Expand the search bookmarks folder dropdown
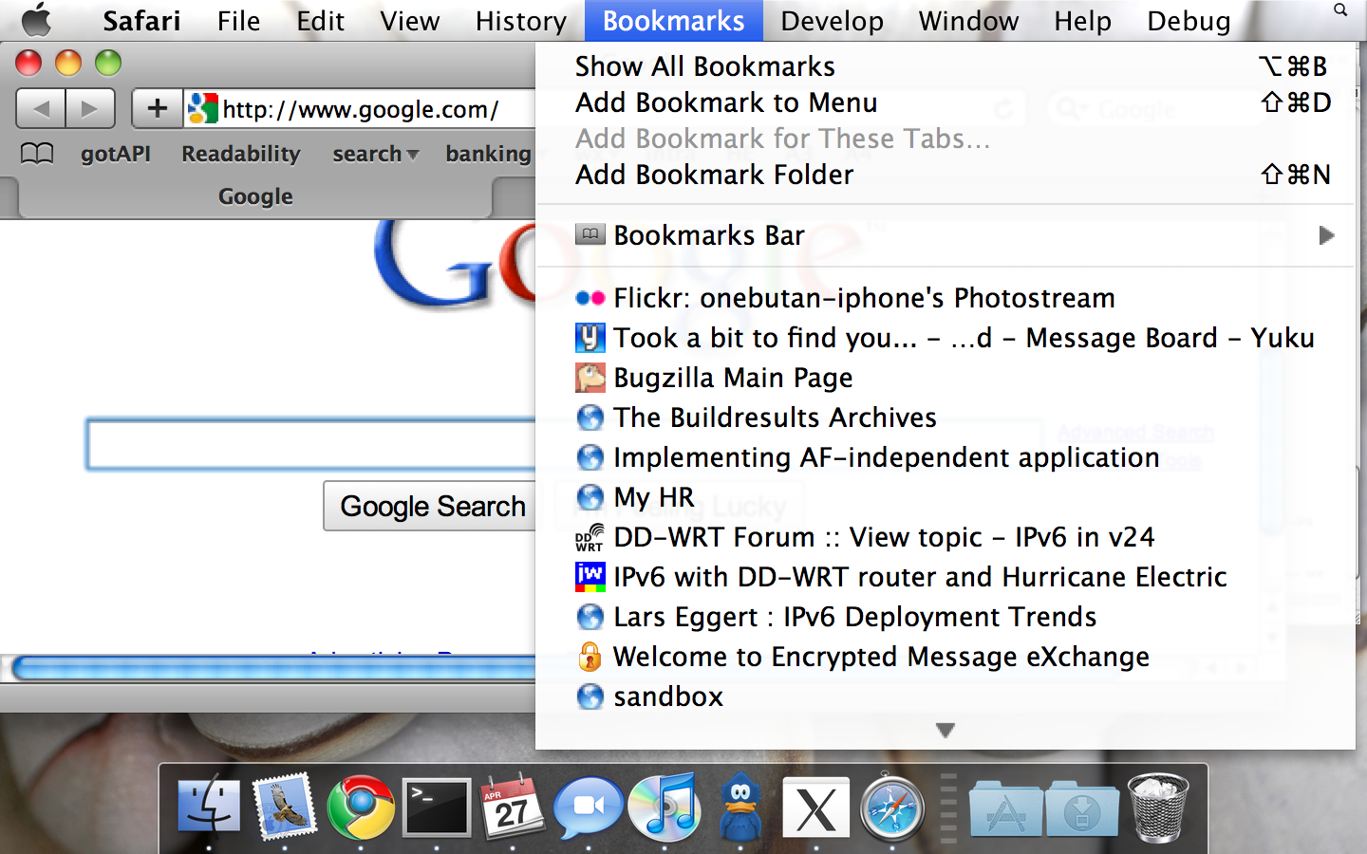Screen dimensions: 1367x854 (x=375, y=154)
